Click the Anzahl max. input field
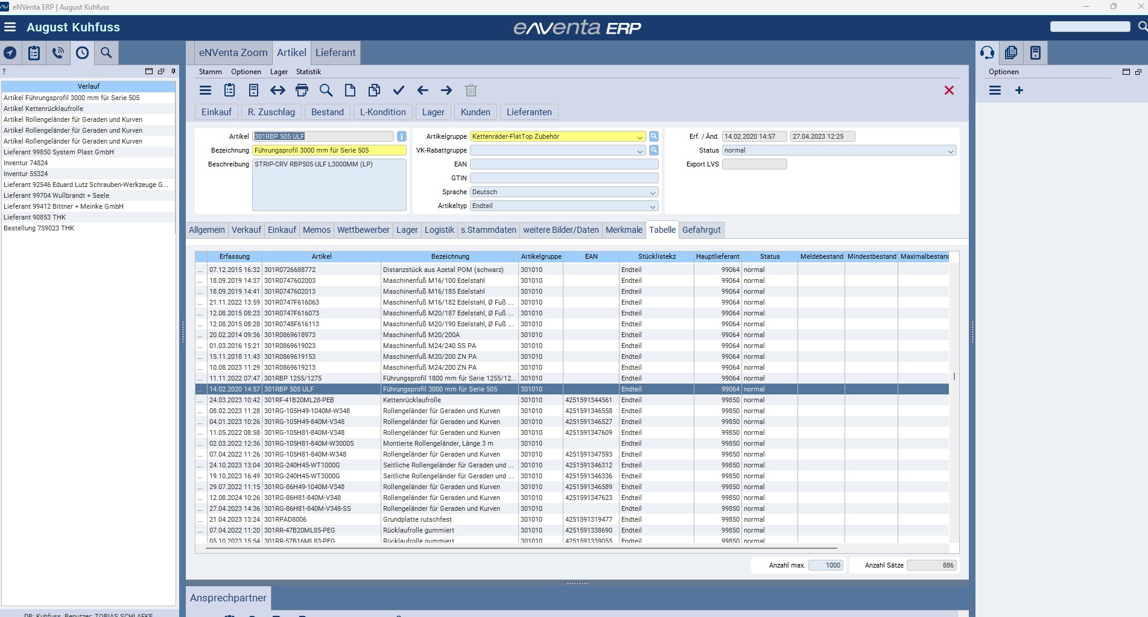The image size is (1148, 617). (826, 565)
